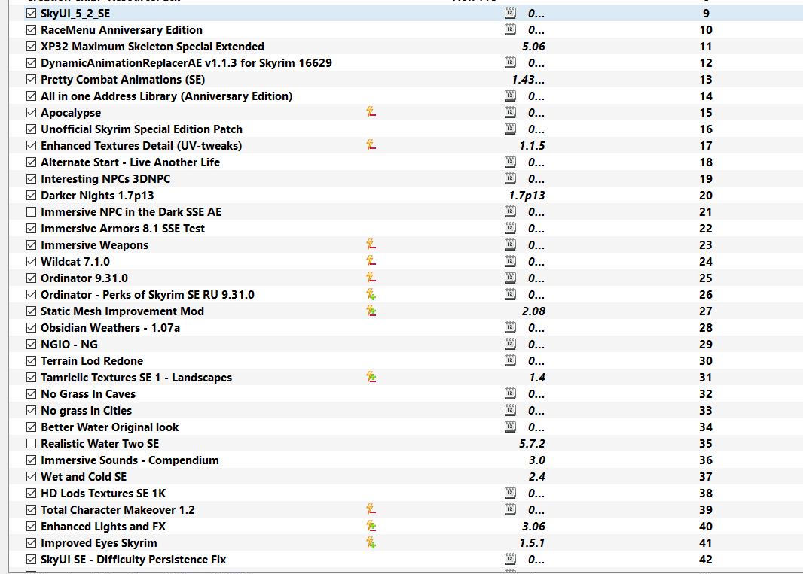Toggle the Wet and Cold SE checkbox
Image resolution: width=803 pixels, height=574 pixels.
pyautogui.click(x=31, y=477)
